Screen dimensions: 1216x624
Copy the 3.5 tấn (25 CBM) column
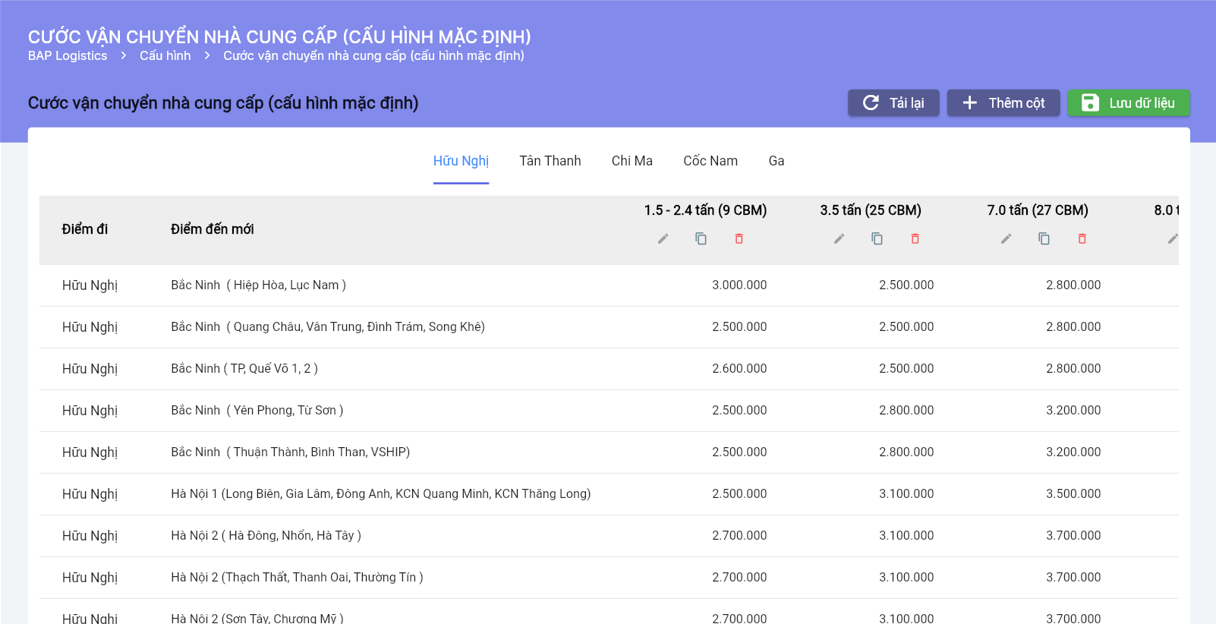pos(877,239)
